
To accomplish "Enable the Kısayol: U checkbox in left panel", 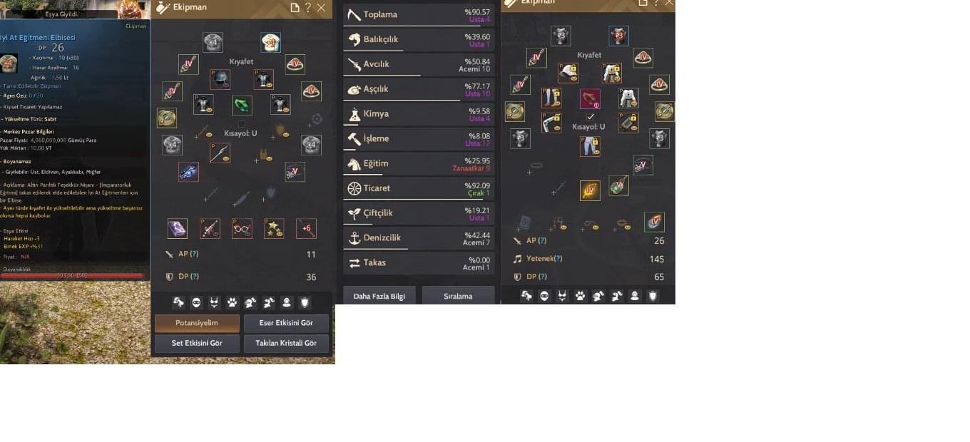I will click(x=242, y=124).
